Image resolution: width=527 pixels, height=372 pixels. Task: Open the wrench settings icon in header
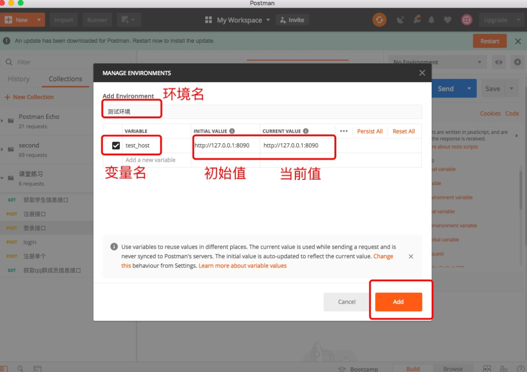pos(417,20)
